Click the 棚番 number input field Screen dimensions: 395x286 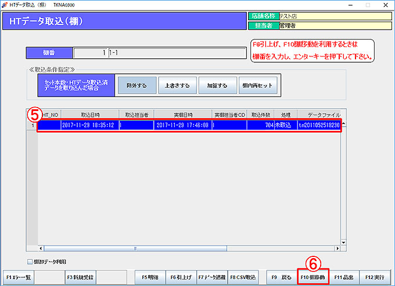tap(91, 53)
